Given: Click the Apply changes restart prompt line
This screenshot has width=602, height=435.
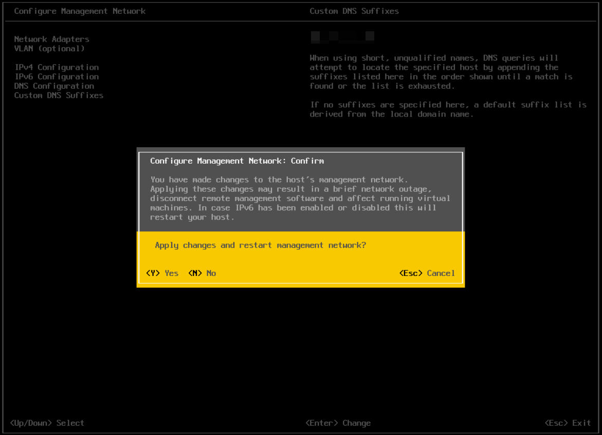Looking at the screenshot, I should [x=261, y=245].
